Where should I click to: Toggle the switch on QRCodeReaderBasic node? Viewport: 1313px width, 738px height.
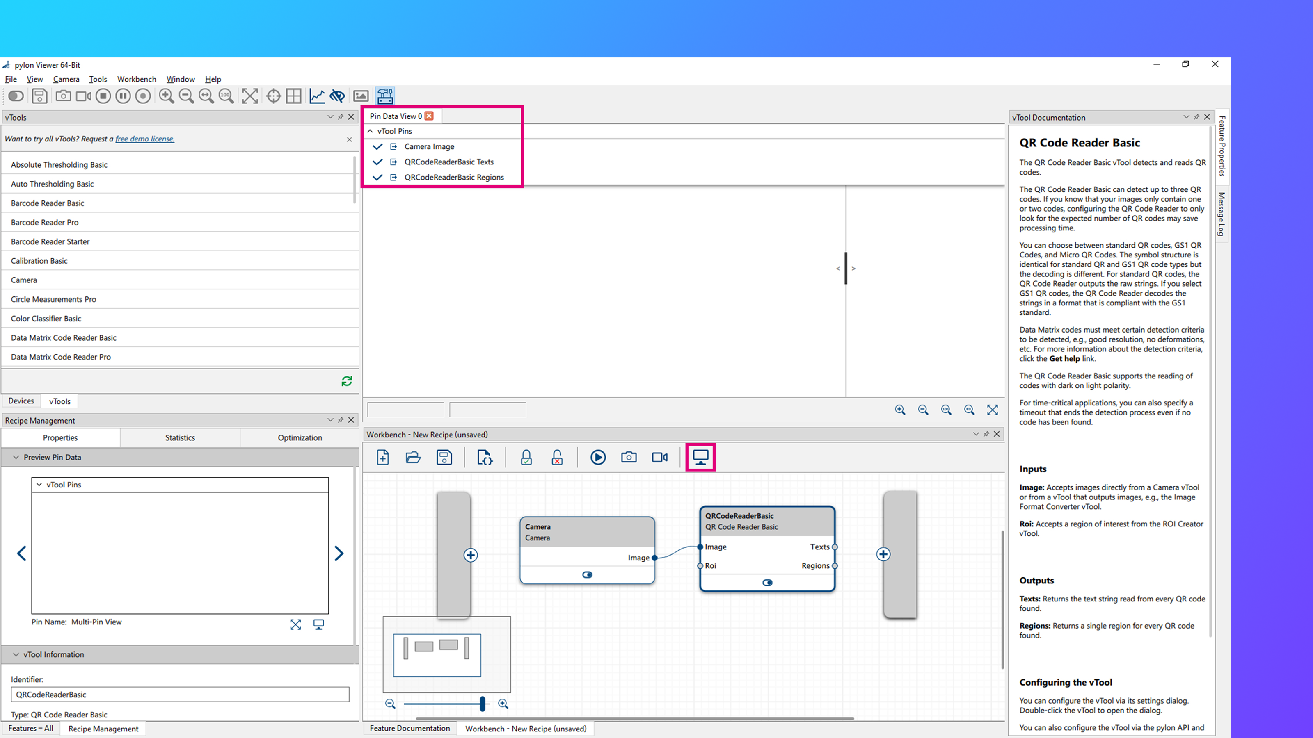tap(767, 583)
